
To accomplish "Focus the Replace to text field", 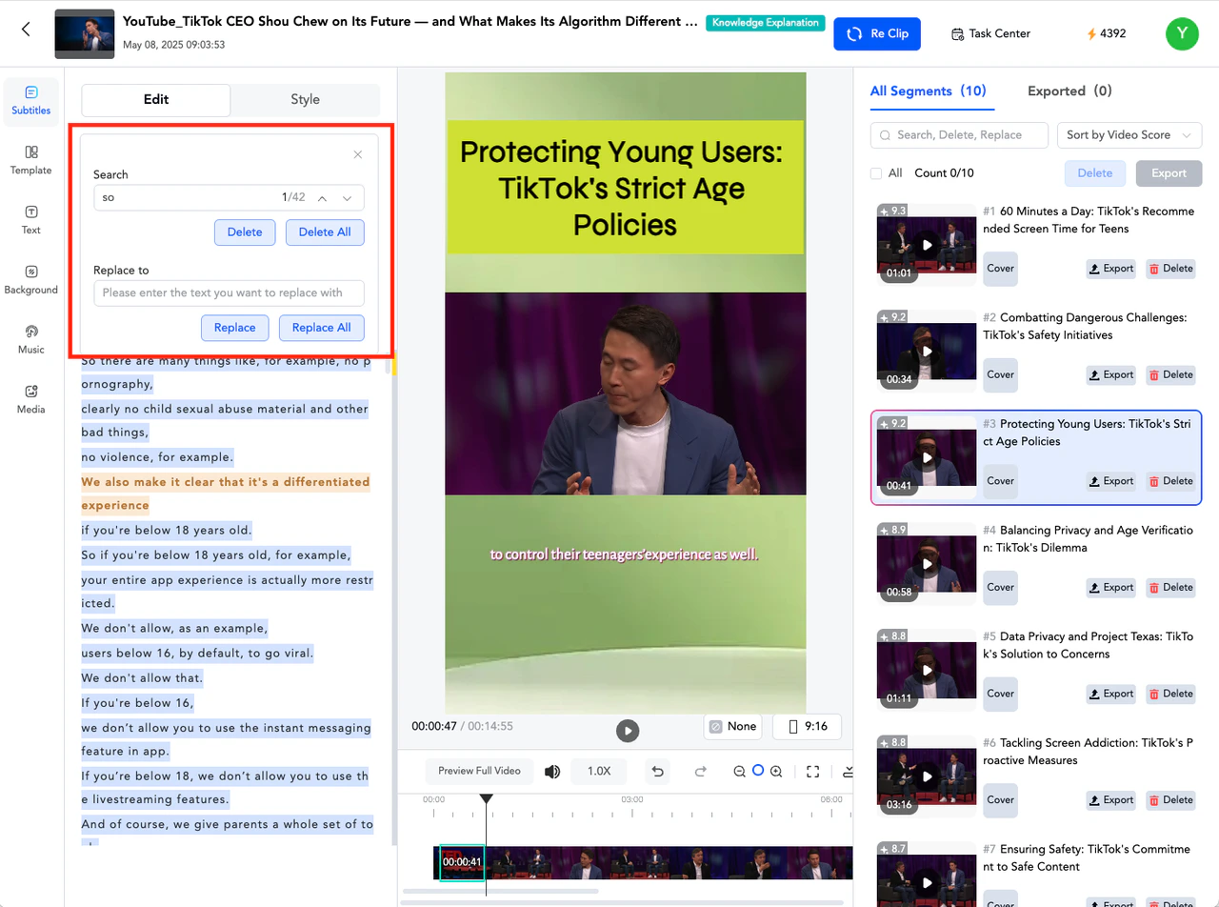I will 229,293.
